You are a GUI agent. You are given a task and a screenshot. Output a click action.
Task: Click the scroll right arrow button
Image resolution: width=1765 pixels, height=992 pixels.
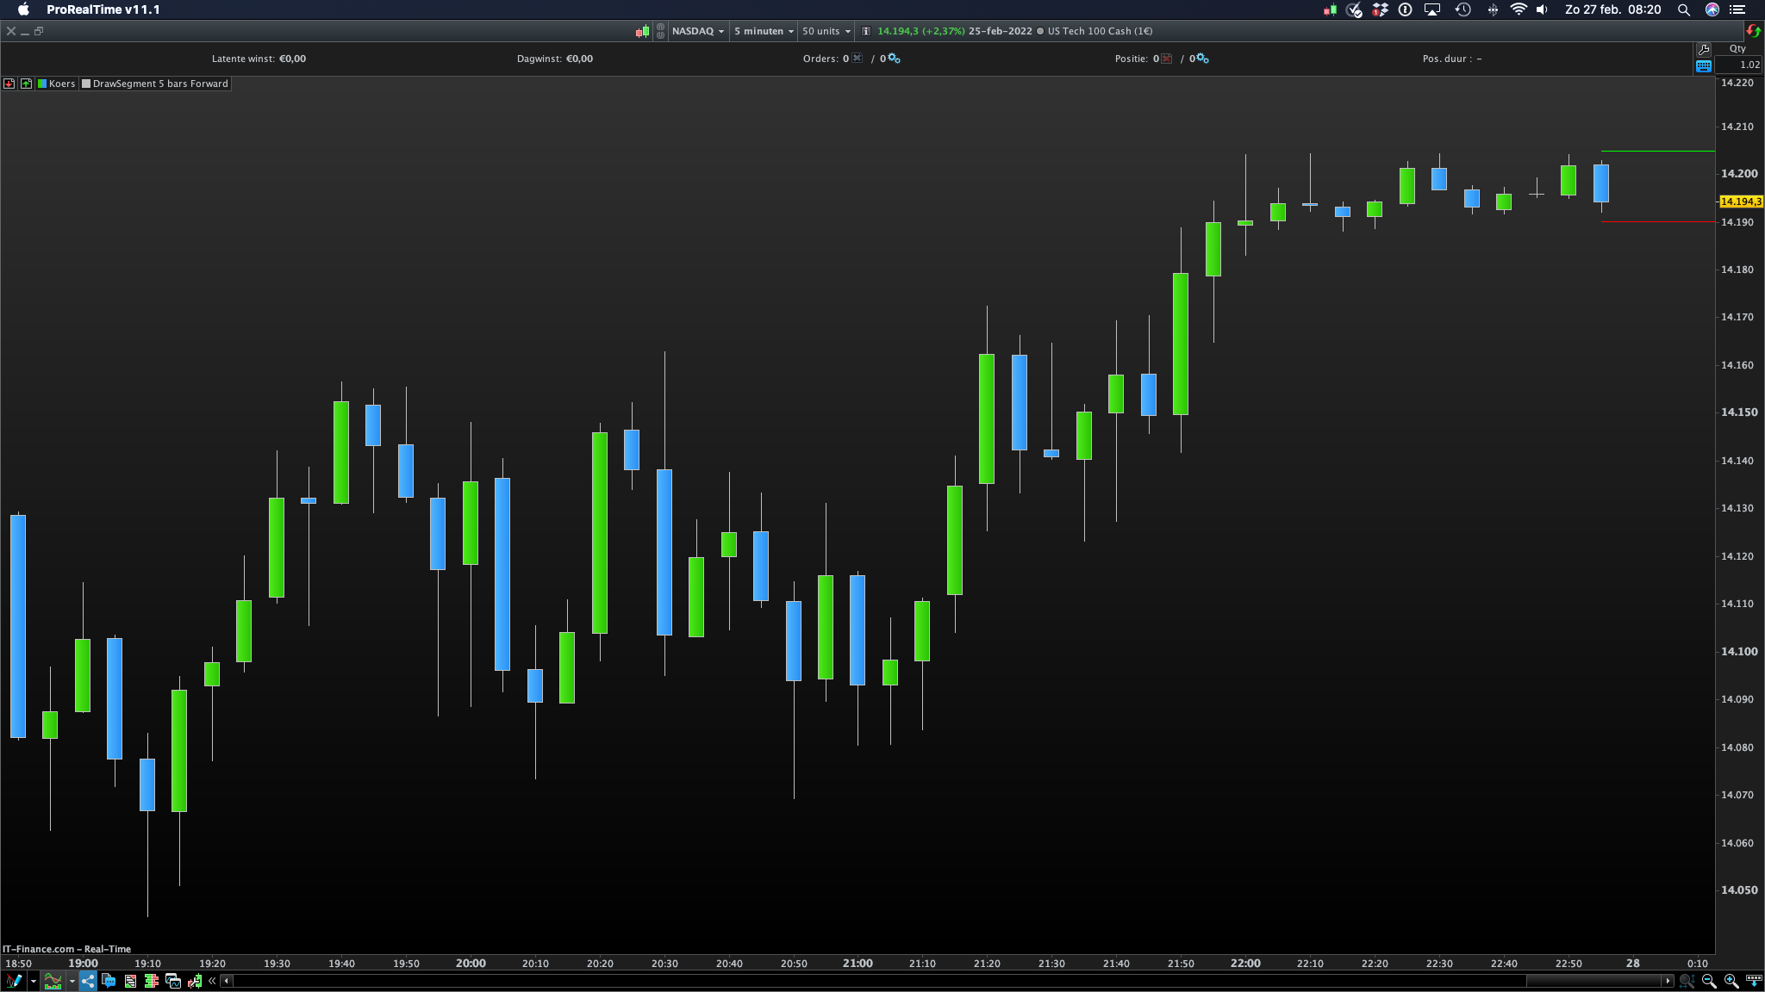tap(1668, 981)
